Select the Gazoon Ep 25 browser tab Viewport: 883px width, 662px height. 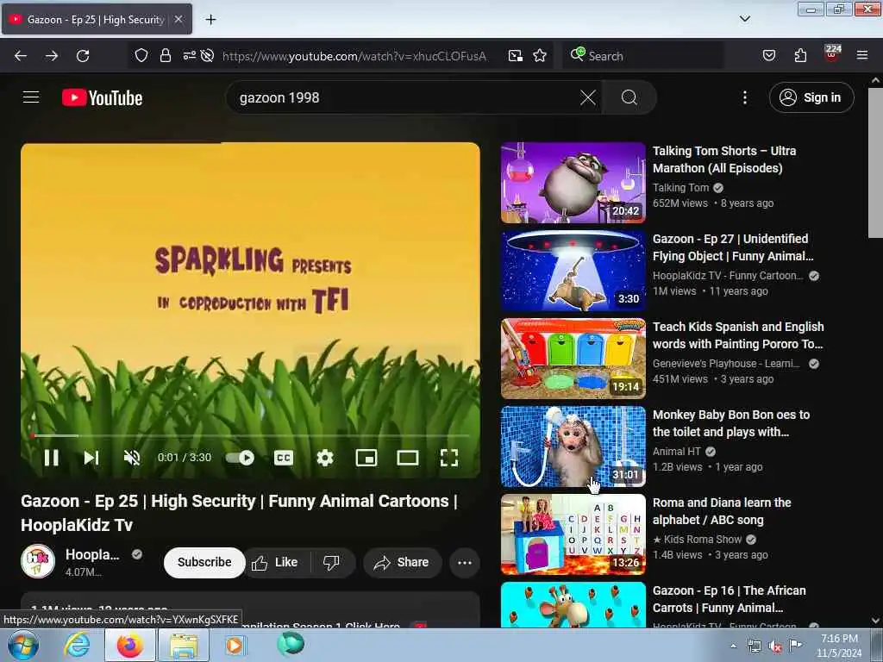click(x=97, y=19)
